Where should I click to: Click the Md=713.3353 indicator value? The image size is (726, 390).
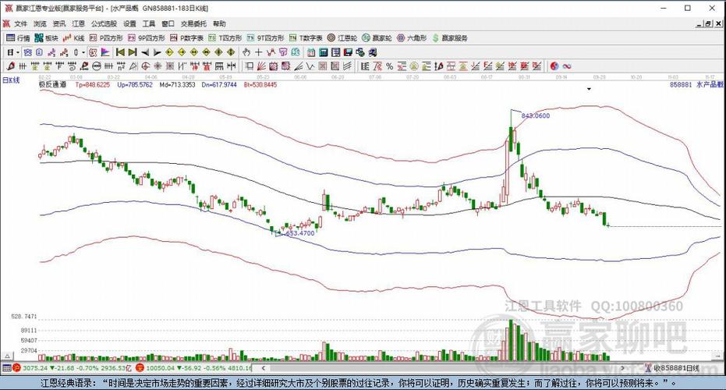[177, 85]
